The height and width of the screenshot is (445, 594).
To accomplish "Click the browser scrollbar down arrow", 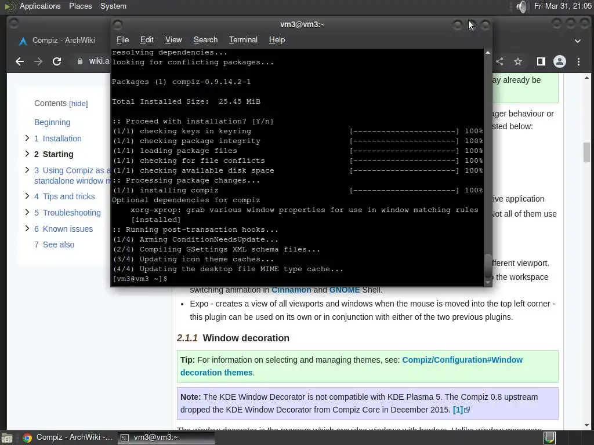I will pos(587,425).
